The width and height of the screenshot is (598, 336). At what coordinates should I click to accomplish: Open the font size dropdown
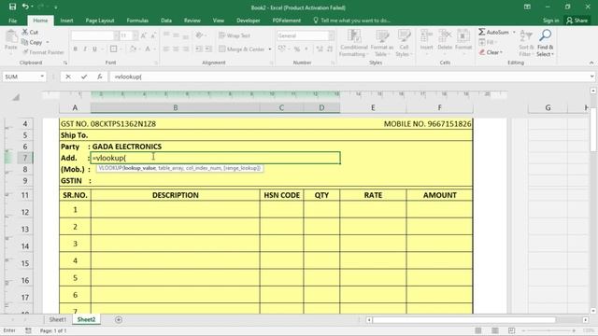click(135, 35)
